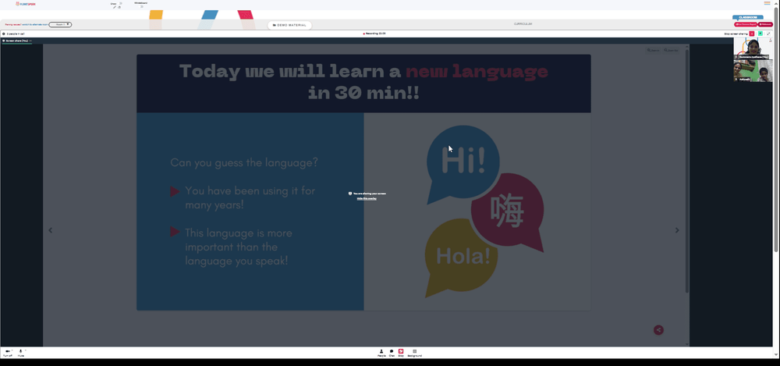The image size is (780, 366).
Task: Mute the microphone
Action: (20, 352)
